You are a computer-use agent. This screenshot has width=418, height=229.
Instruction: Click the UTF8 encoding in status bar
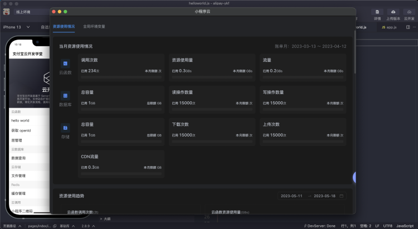tap(388, 226)
